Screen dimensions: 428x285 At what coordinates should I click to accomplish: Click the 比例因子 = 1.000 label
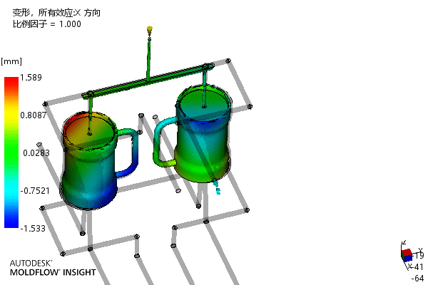coord(46,24)
